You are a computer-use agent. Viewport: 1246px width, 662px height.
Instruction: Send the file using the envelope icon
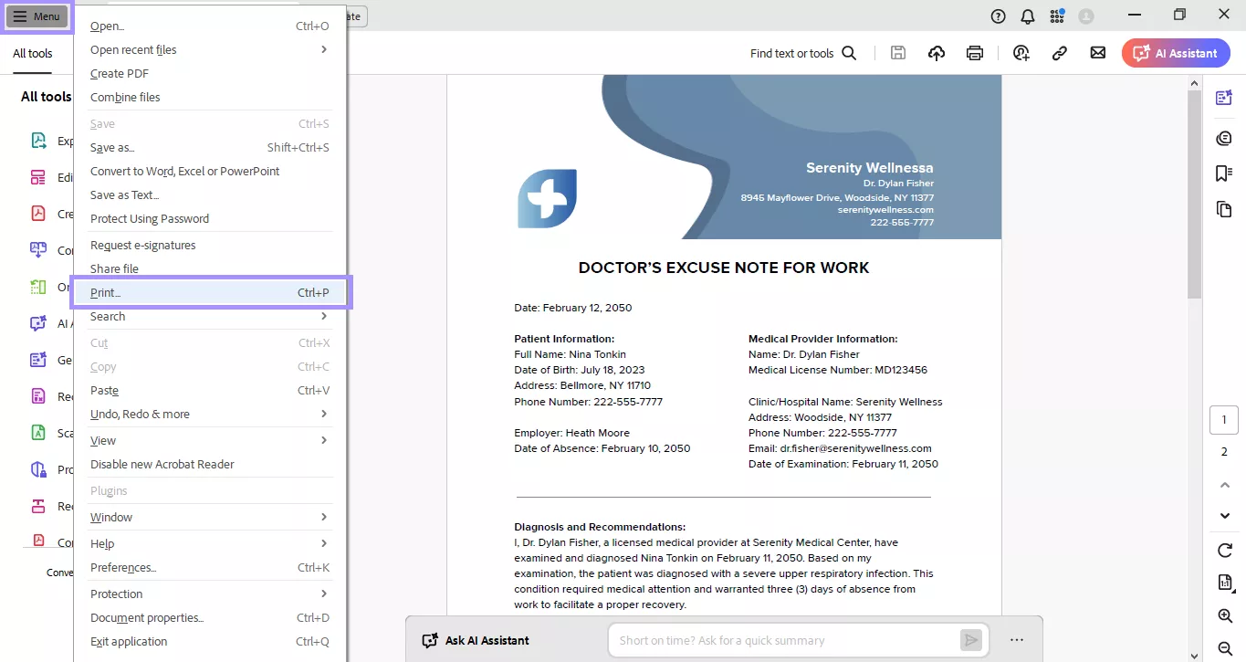coord(1098,53)
